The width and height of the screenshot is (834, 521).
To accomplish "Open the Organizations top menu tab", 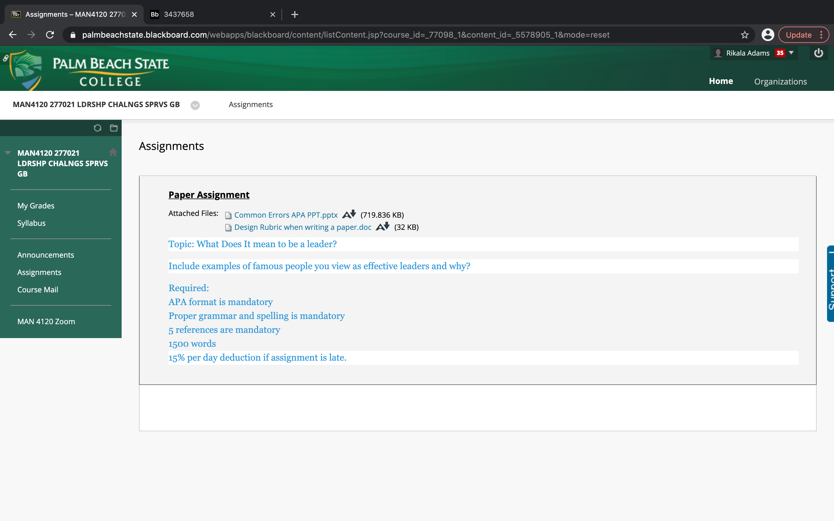I will coord(780,82).
